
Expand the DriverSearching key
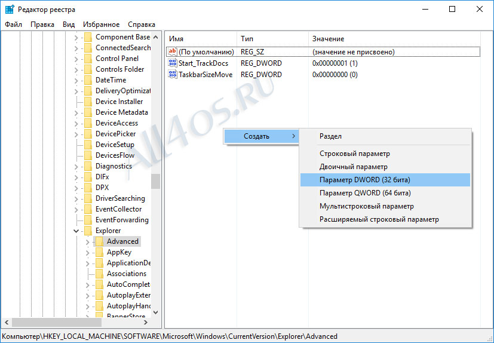pos(76,199)
